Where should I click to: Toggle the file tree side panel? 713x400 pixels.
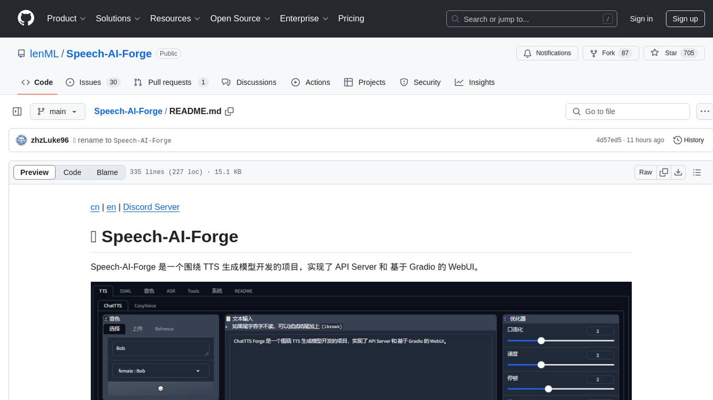click(x=17, y=112)
